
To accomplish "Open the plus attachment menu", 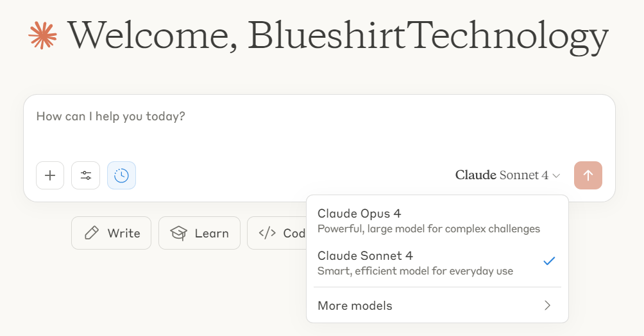I will pos(50,175).
